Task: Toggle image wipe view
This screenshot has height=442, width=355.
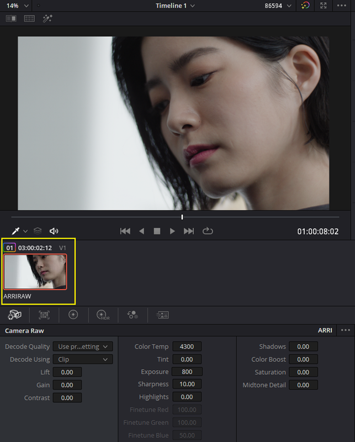Action: click(11, 19)
